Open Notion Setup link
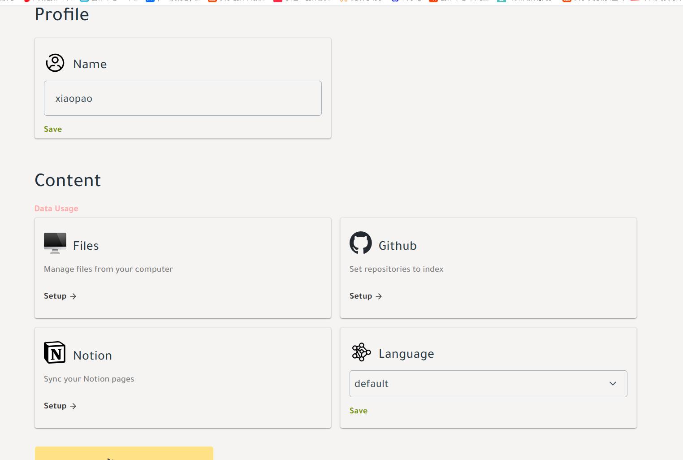The width and height of the screenshot is (683, 460). [60, 406]
